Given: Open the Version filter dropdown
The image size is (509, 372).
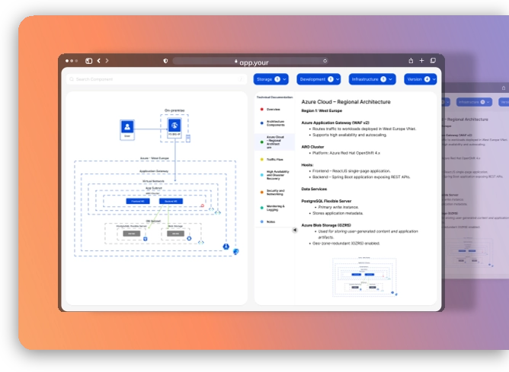Looking at the screenshot, I should point(420,79).
